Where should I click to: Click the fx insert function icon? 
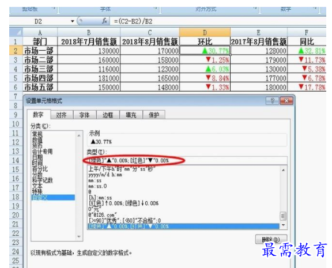104,21
